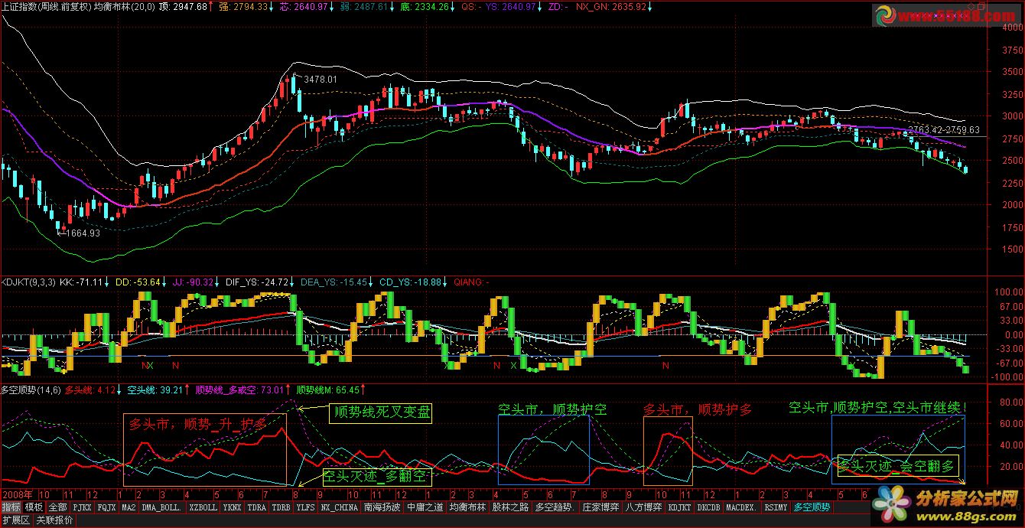Click the 3478.01 high price marker
The image size is (1025, 528).
[321, 79]
